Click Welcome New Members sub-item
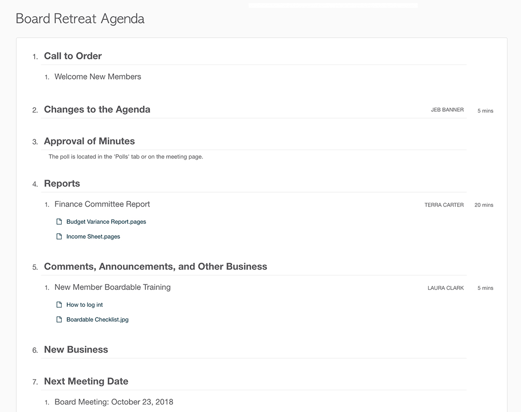521x412 pixels. click(x=98, y=77)
